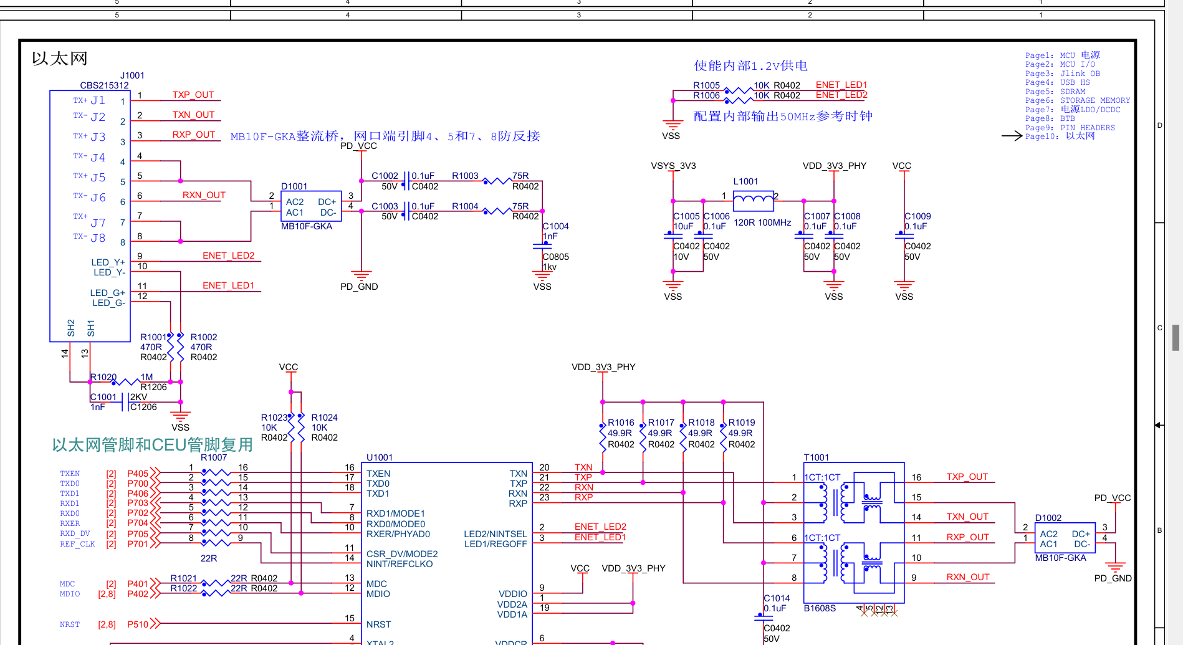Click the 配置内部输出50MHz参考时钟 note

point(783,116)
